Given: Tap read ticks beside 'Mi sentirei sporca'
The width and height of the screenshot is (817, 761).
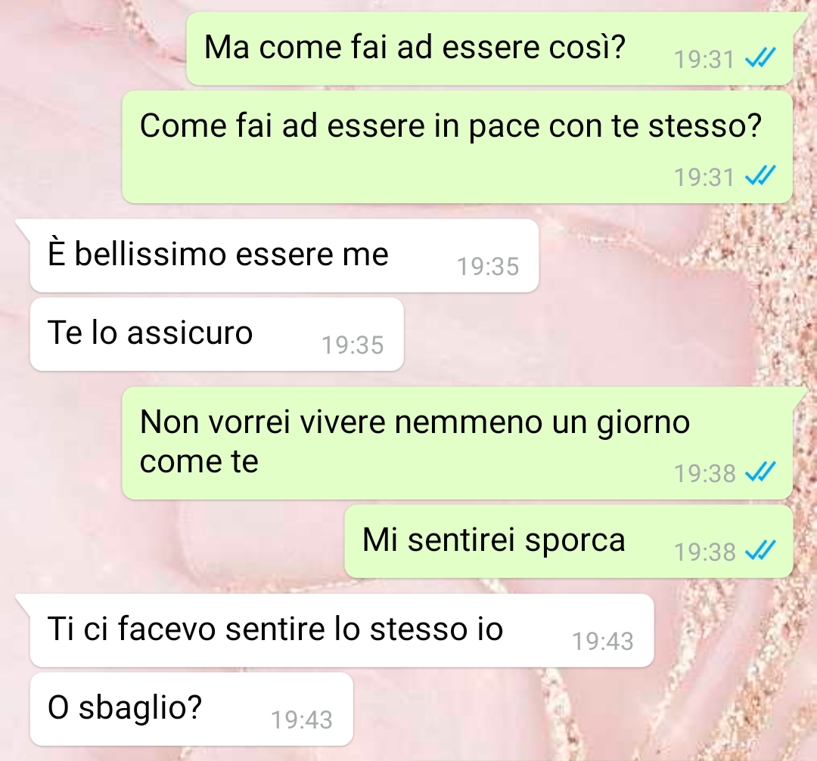Looking at the screenshot, I should [761, 551].
